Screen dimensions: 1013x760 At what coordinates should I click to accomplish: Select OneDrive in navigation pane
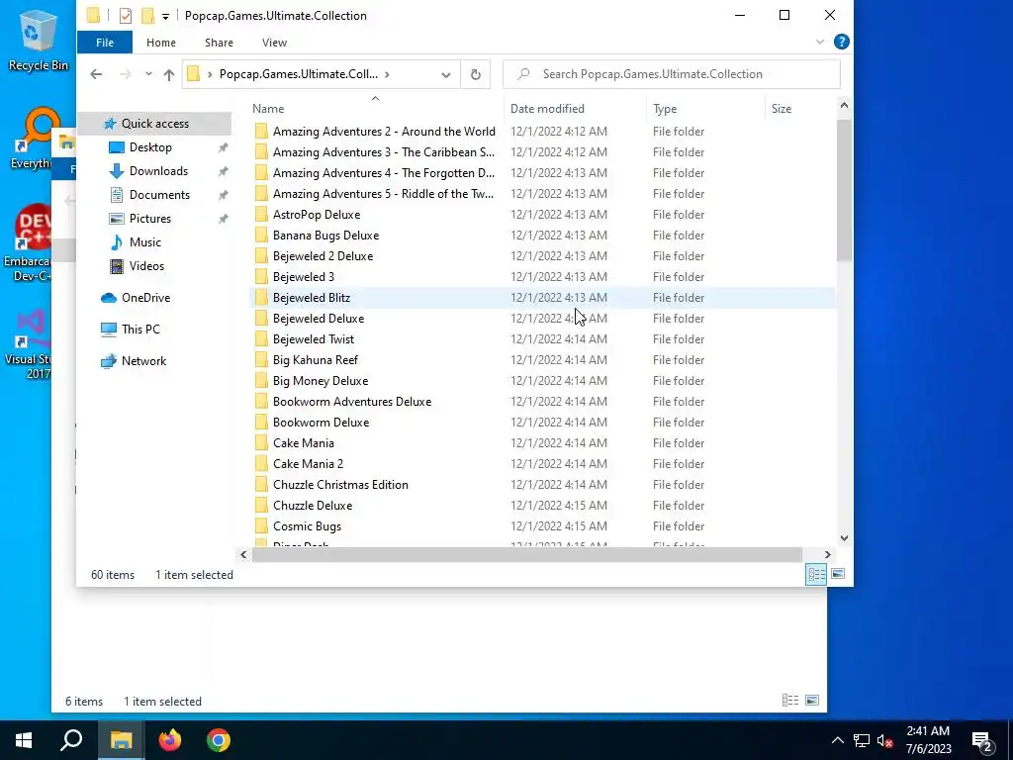[x=145, y=298]
